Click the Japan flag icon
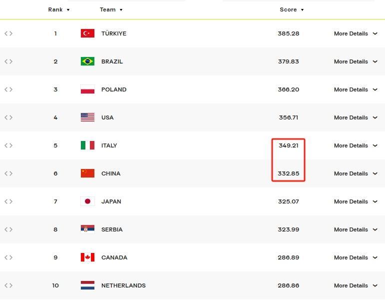385x302 pixels. coord(87,201)
